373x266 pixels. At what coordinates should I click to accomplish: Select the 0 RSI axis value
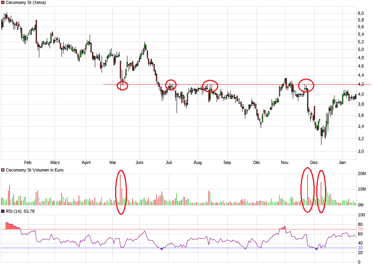click(359, 262)
